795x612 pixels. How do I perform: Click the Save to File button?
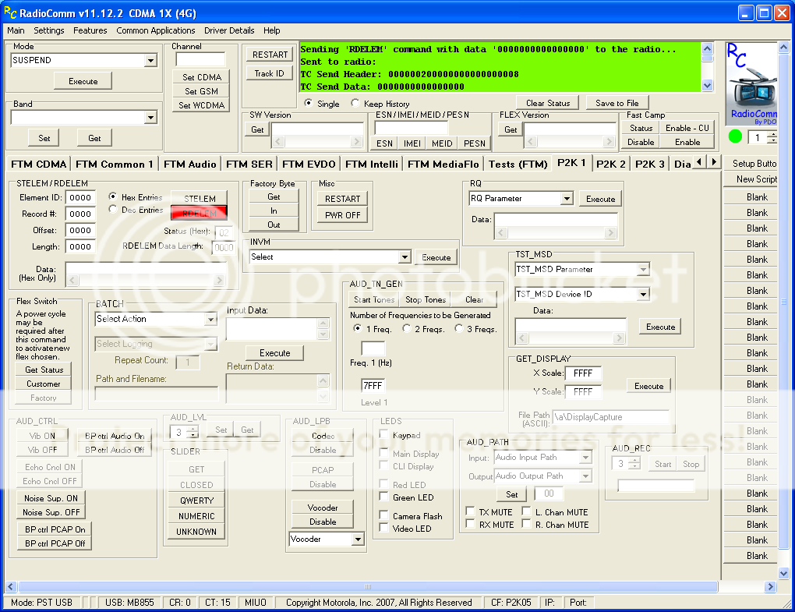pyautogui.click(x=617, y=102)
